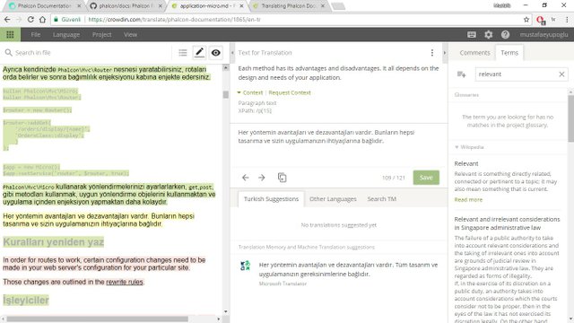Go to next string arrow
The width and height of the screenshot is (574, 323).
click(x=261, y=178)
